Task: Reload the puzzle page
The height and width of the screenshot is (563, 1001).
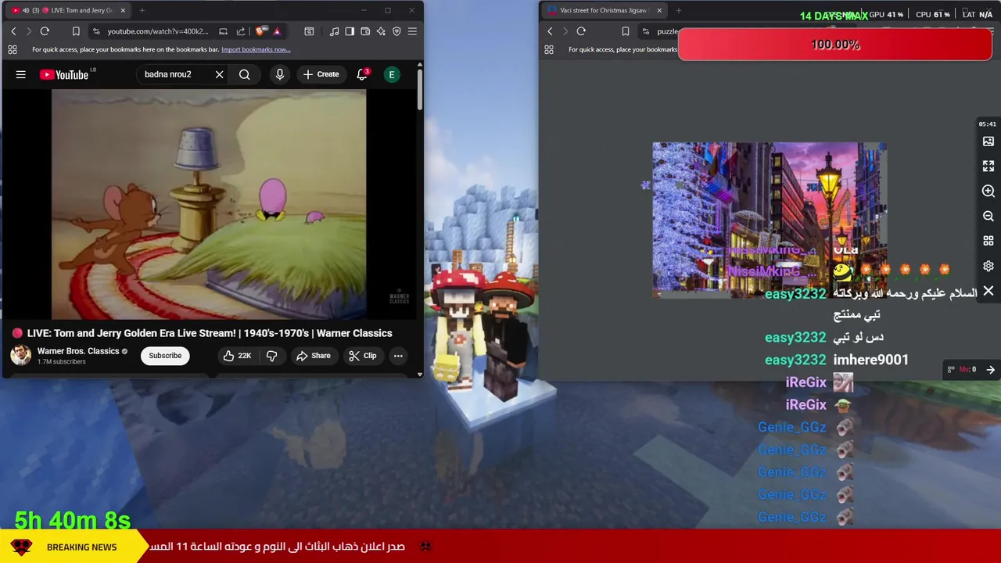Action: click(x=581, y=31)
